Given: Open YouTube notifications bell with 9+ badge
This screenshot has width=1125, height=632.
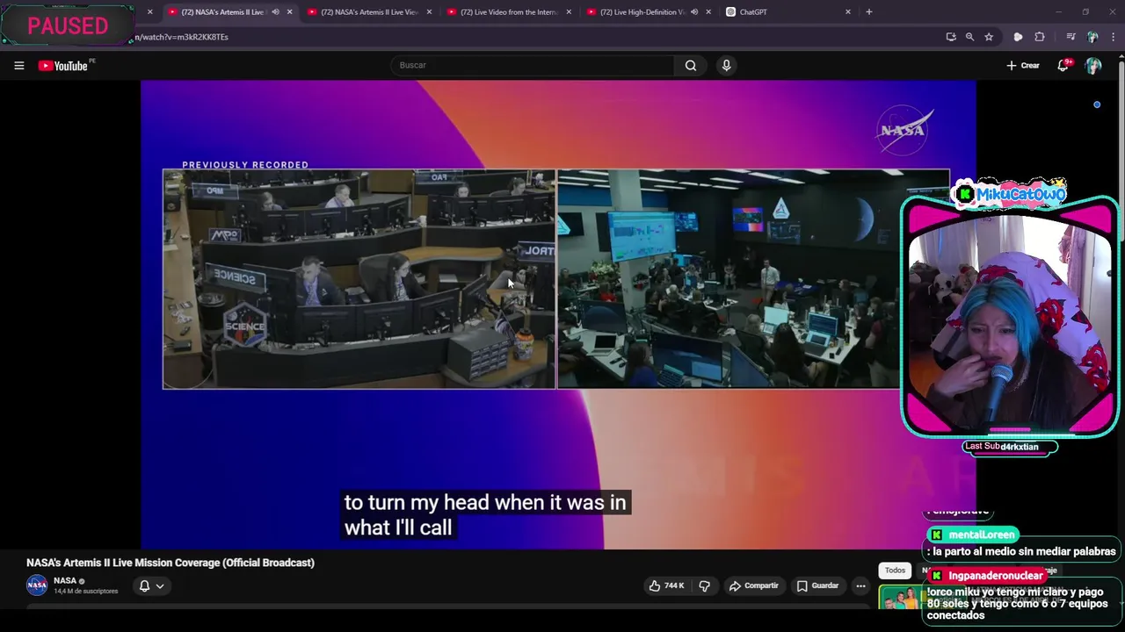Looking at the screenshot, I should pos(1063,66).
